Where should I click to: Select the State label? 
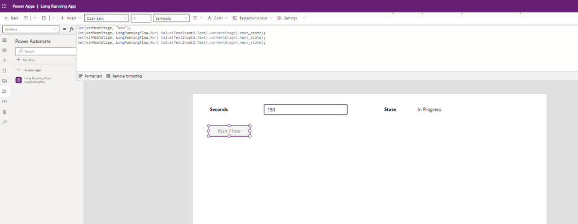(x=390, y=109)
